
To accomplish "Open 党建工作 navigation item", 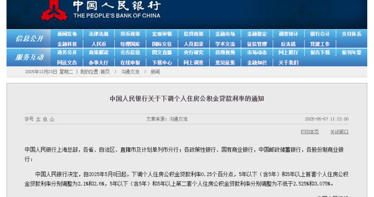I will (x=320, y=44).
